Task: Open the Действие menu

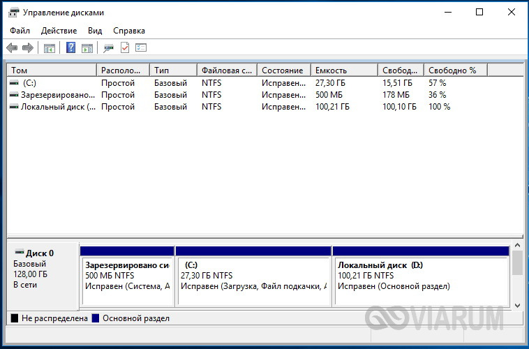Action: [59, 31]
